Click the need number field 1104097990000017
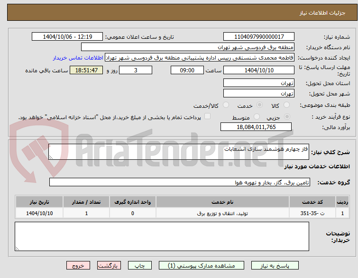Viewport: 358px width, 278px height. click(259, 37)
